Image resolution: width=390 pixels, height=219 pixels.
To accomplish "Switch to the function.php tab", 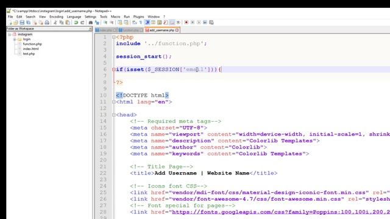I will tap(130, 30).
